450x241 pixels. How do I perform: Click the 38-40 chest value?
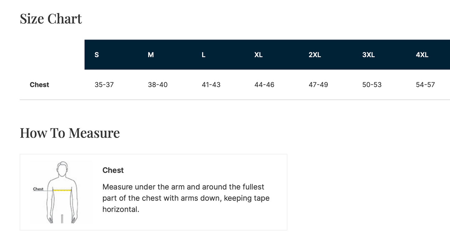tap(158, 85)
